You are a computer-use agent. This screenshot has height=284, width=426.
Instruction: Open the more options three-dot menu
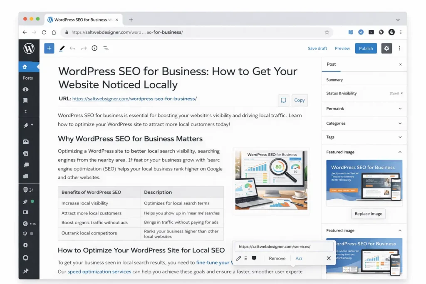tap(399, 48)
